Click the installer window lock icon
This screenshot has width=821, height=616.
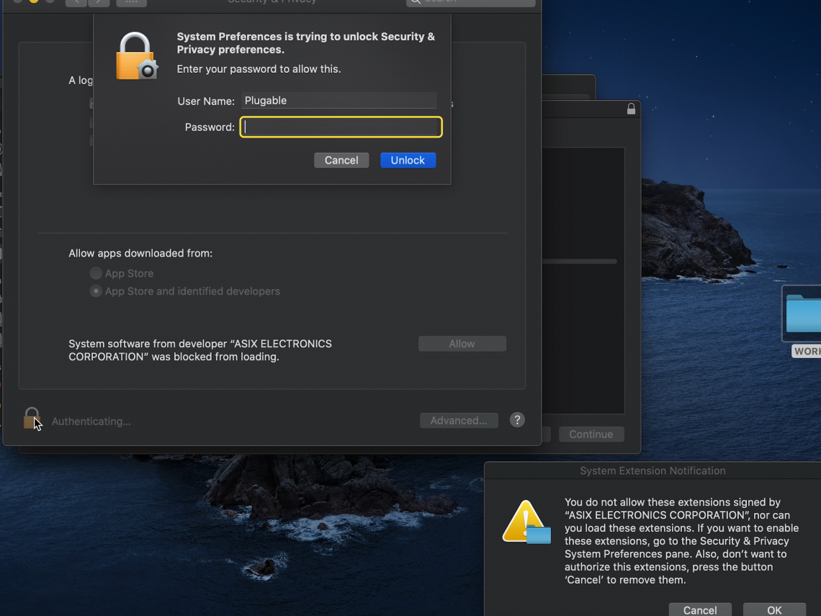[631, 109]
